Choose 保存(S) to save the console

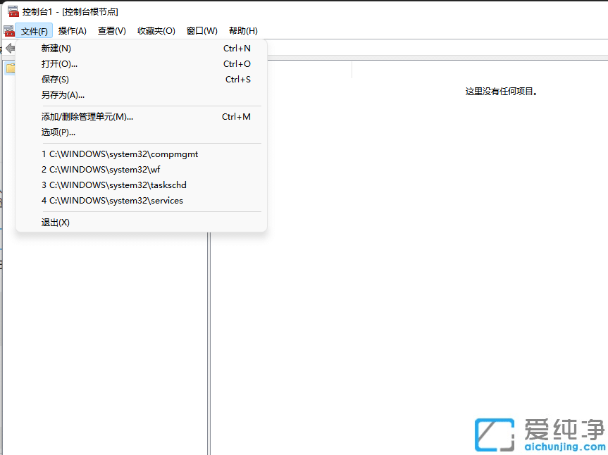coord(56,79)
